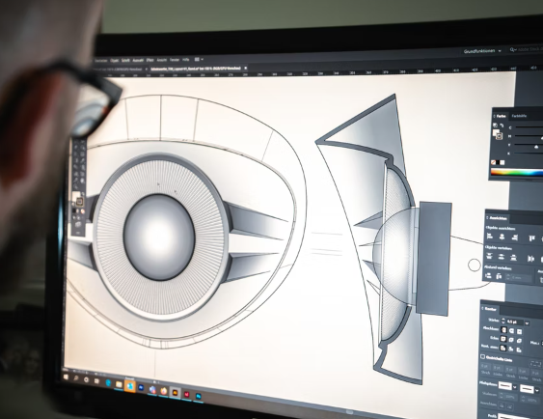Distribute objects by left edges
543x419 pixels.
pyautogui.click(x=530, y=259)
